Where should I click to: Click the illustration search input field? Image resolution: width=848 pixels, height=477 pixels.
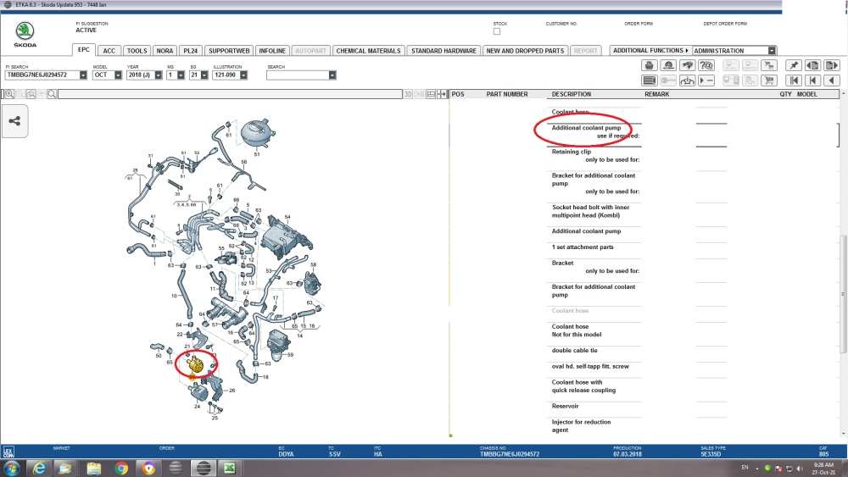click(230, 94)
